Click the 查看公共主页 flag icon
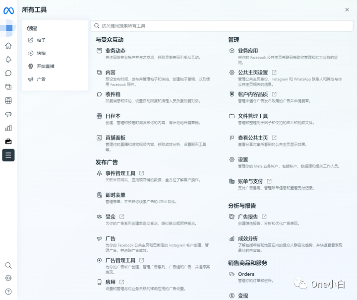The image size is (357, 300). pyautogui.click(x=232, y=138)
